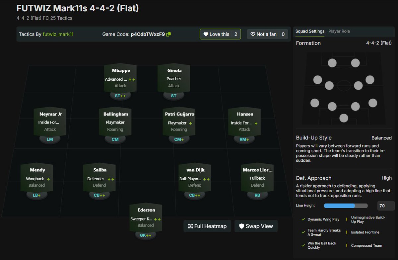Select the Mbappe player card
Image resolution: width=398 pixels, height=260 pixels.
click(120, 78)
